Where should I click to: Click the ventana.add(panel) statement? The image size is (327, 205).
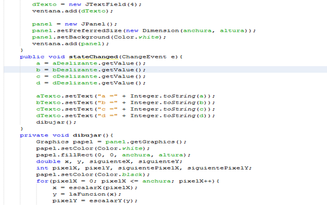tap(70, 44)
